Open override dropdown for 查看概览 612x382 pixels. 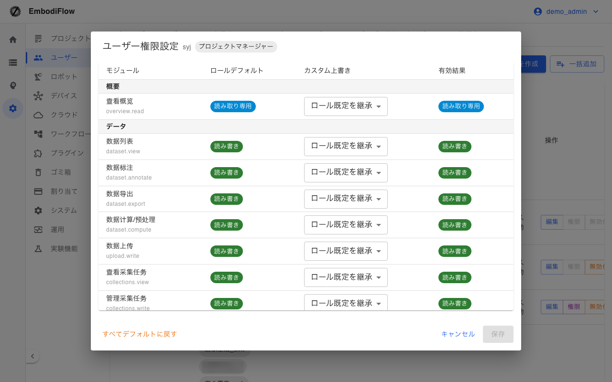[x=346, y=106]
